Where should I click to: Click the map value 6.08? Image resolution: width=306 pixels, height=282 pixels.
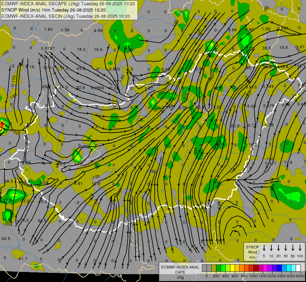click(x=26, y=163)
